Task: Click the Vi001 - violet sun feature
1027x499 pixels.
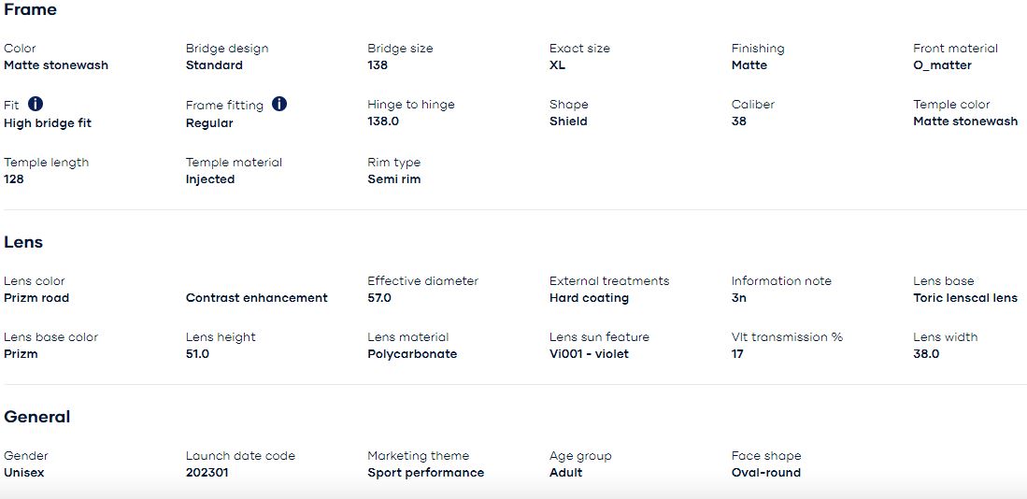Action: pyautogui.click(x=589, y=354)
